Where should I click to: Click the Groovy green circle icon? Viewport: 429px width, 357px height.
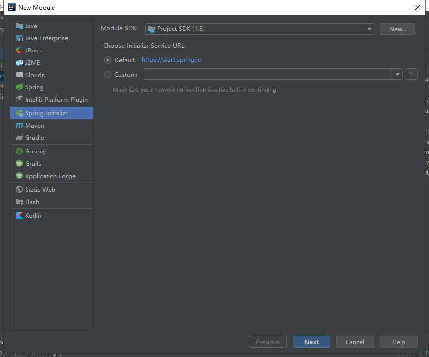pyautogui.click(x=19, y=151)
